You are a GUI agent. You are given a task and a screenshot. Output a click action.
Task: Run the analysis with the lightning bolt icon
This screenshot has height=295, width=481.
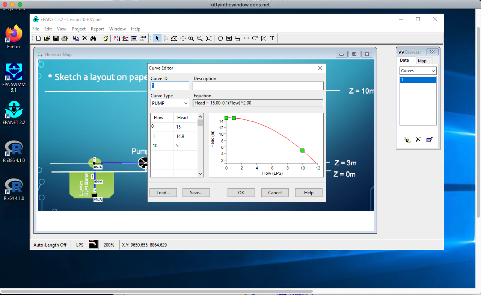pyautogui.click(x=106, y=38)
